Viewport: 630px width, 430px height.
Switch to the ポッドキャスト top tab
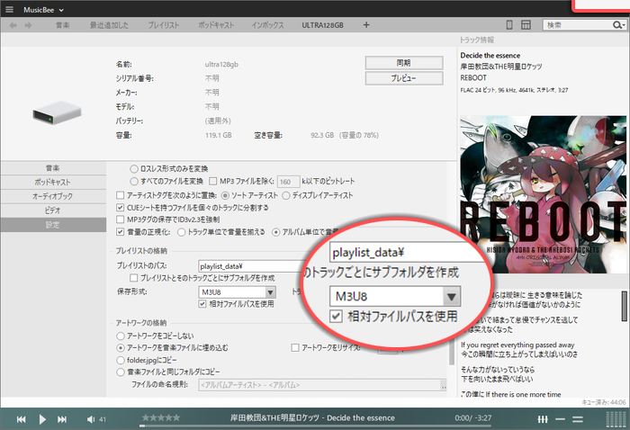click(216, 25)
